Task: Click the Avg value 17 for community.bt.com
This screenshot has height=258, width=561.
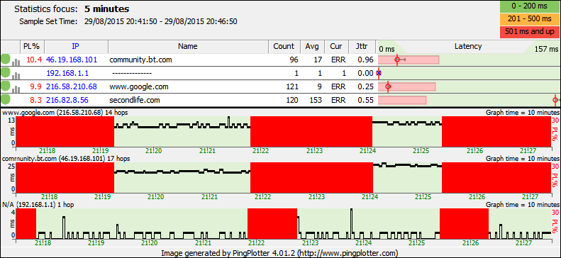Action: (x=318, y=60)
